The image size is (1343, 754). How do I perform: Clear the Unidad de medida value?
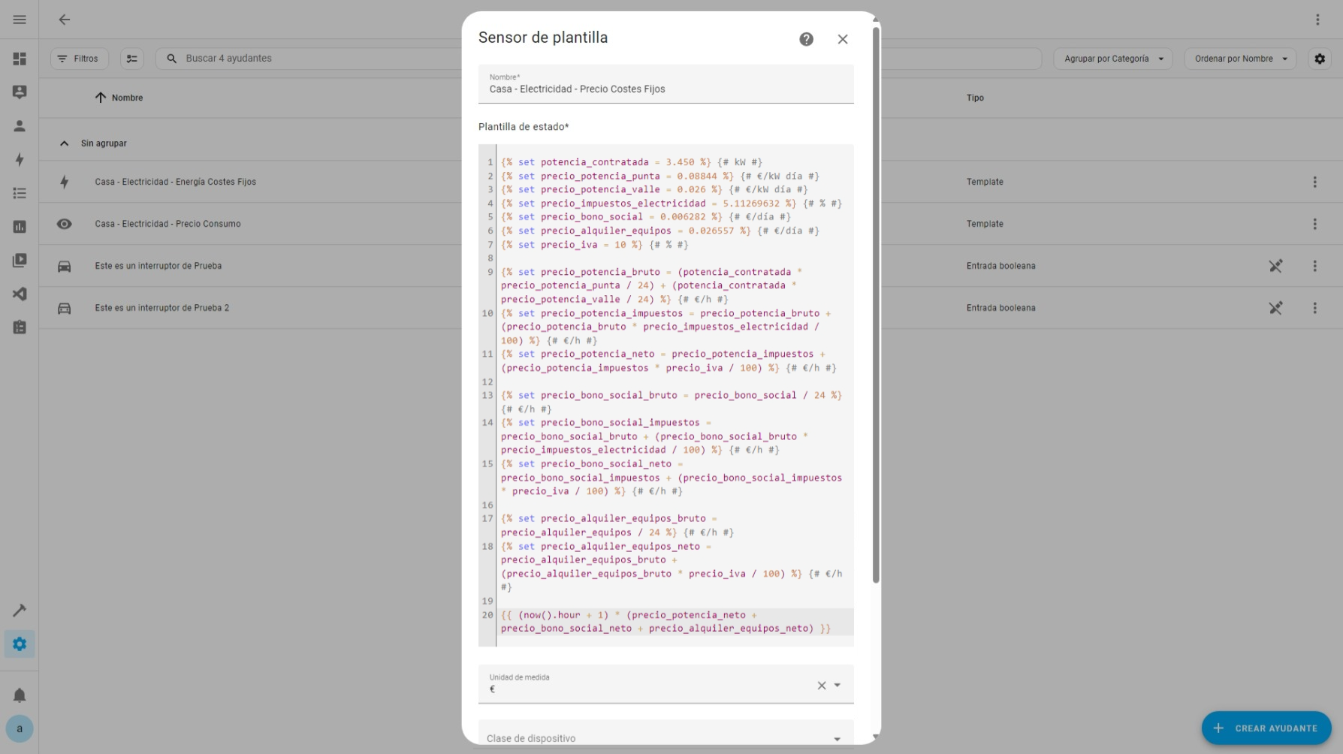point(821,685)
